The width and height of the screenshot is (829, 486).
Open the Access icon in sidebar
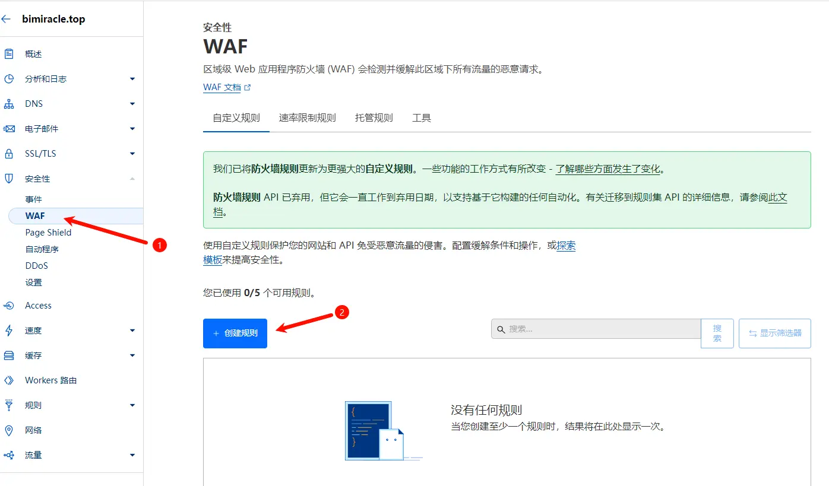(9, 306)
